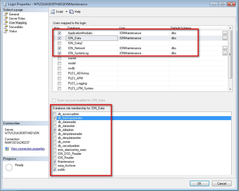Viewport: 239px width, 191px height.
Task: Select the PLES_AEHistory database row
Action: 140,73
